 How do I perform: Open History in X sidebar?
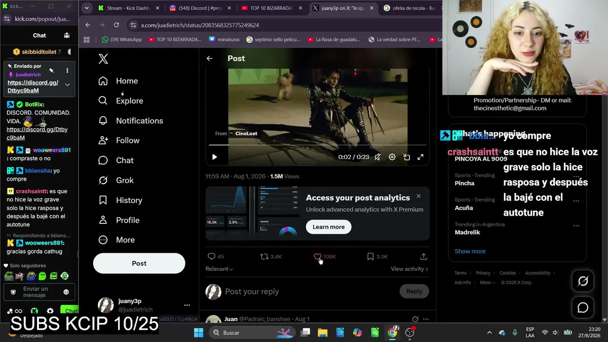tap(120, 200)
